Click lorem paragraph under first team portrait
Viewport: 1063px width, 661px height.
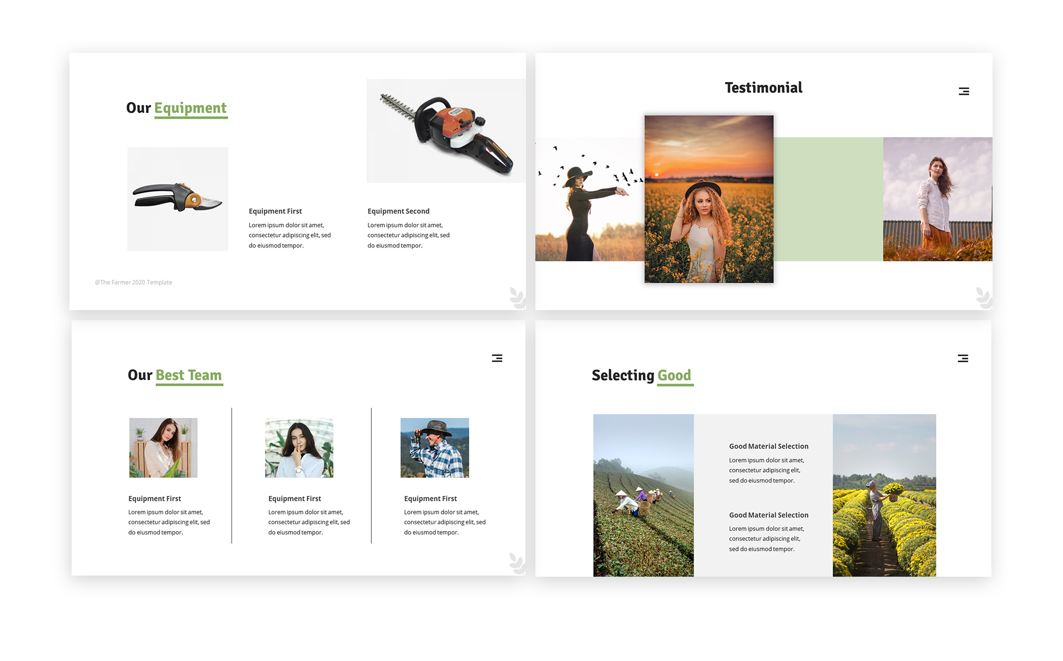click(169, 522)
